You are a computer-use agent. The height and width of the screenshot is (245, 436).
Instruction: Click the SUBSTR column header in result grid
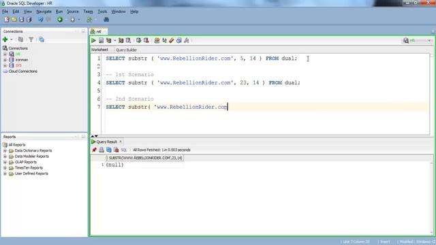[145, 158]
